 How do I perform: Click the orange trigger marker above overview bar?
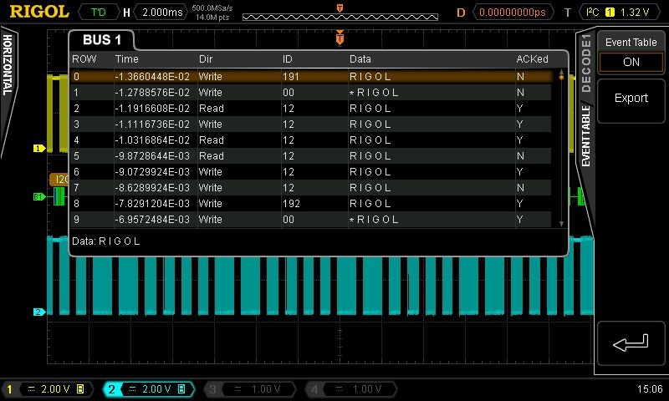[340, 8]
